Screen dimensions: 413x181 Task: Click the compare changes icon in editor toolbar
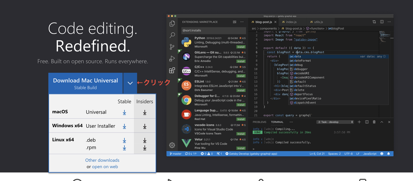pyautogui.click(x=374, y=22)
